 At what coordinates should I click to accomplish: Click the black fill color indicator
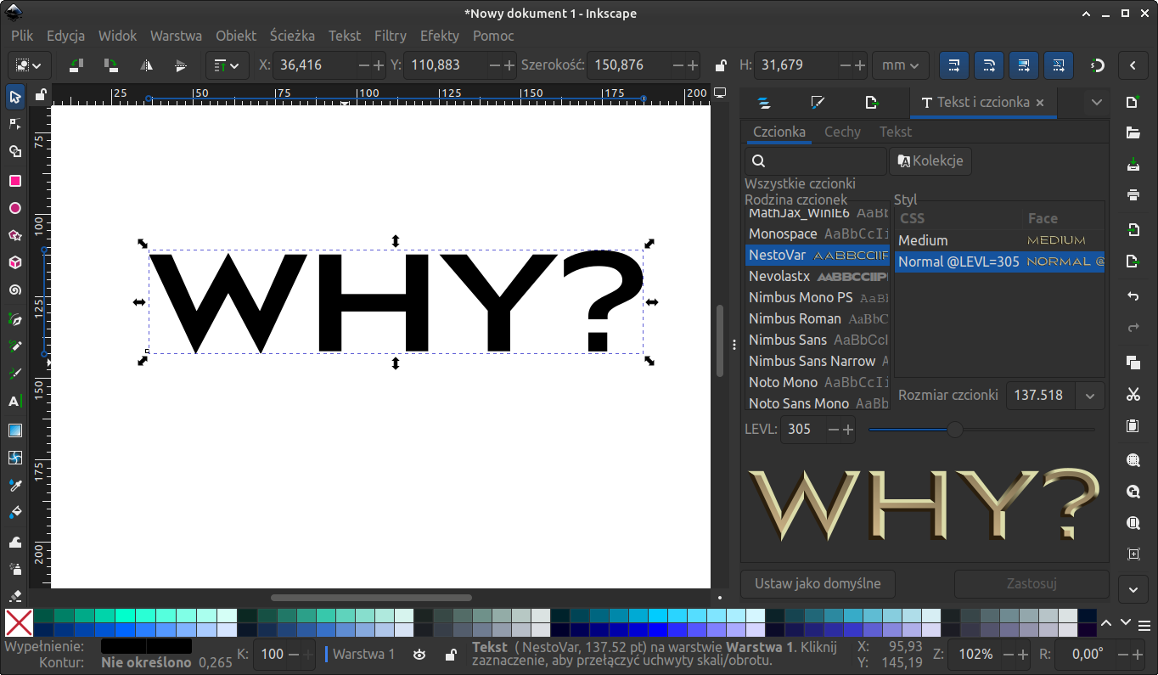pyautogui.click(x=145, y=646)
